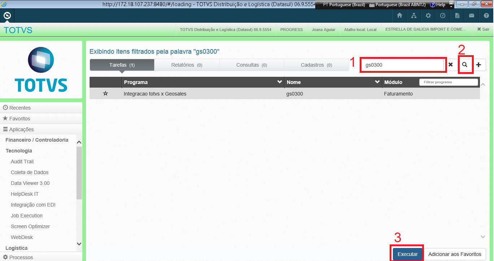Open the document icon in top bar
494x261 pixels.
pyautogui.click(x=457, y=16)
